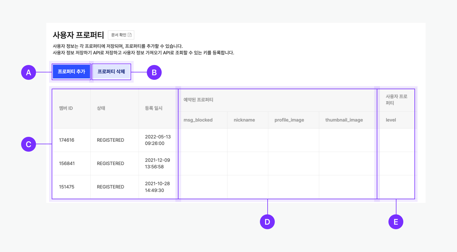Click the purple B annotation marker

(x=154, y=72)
